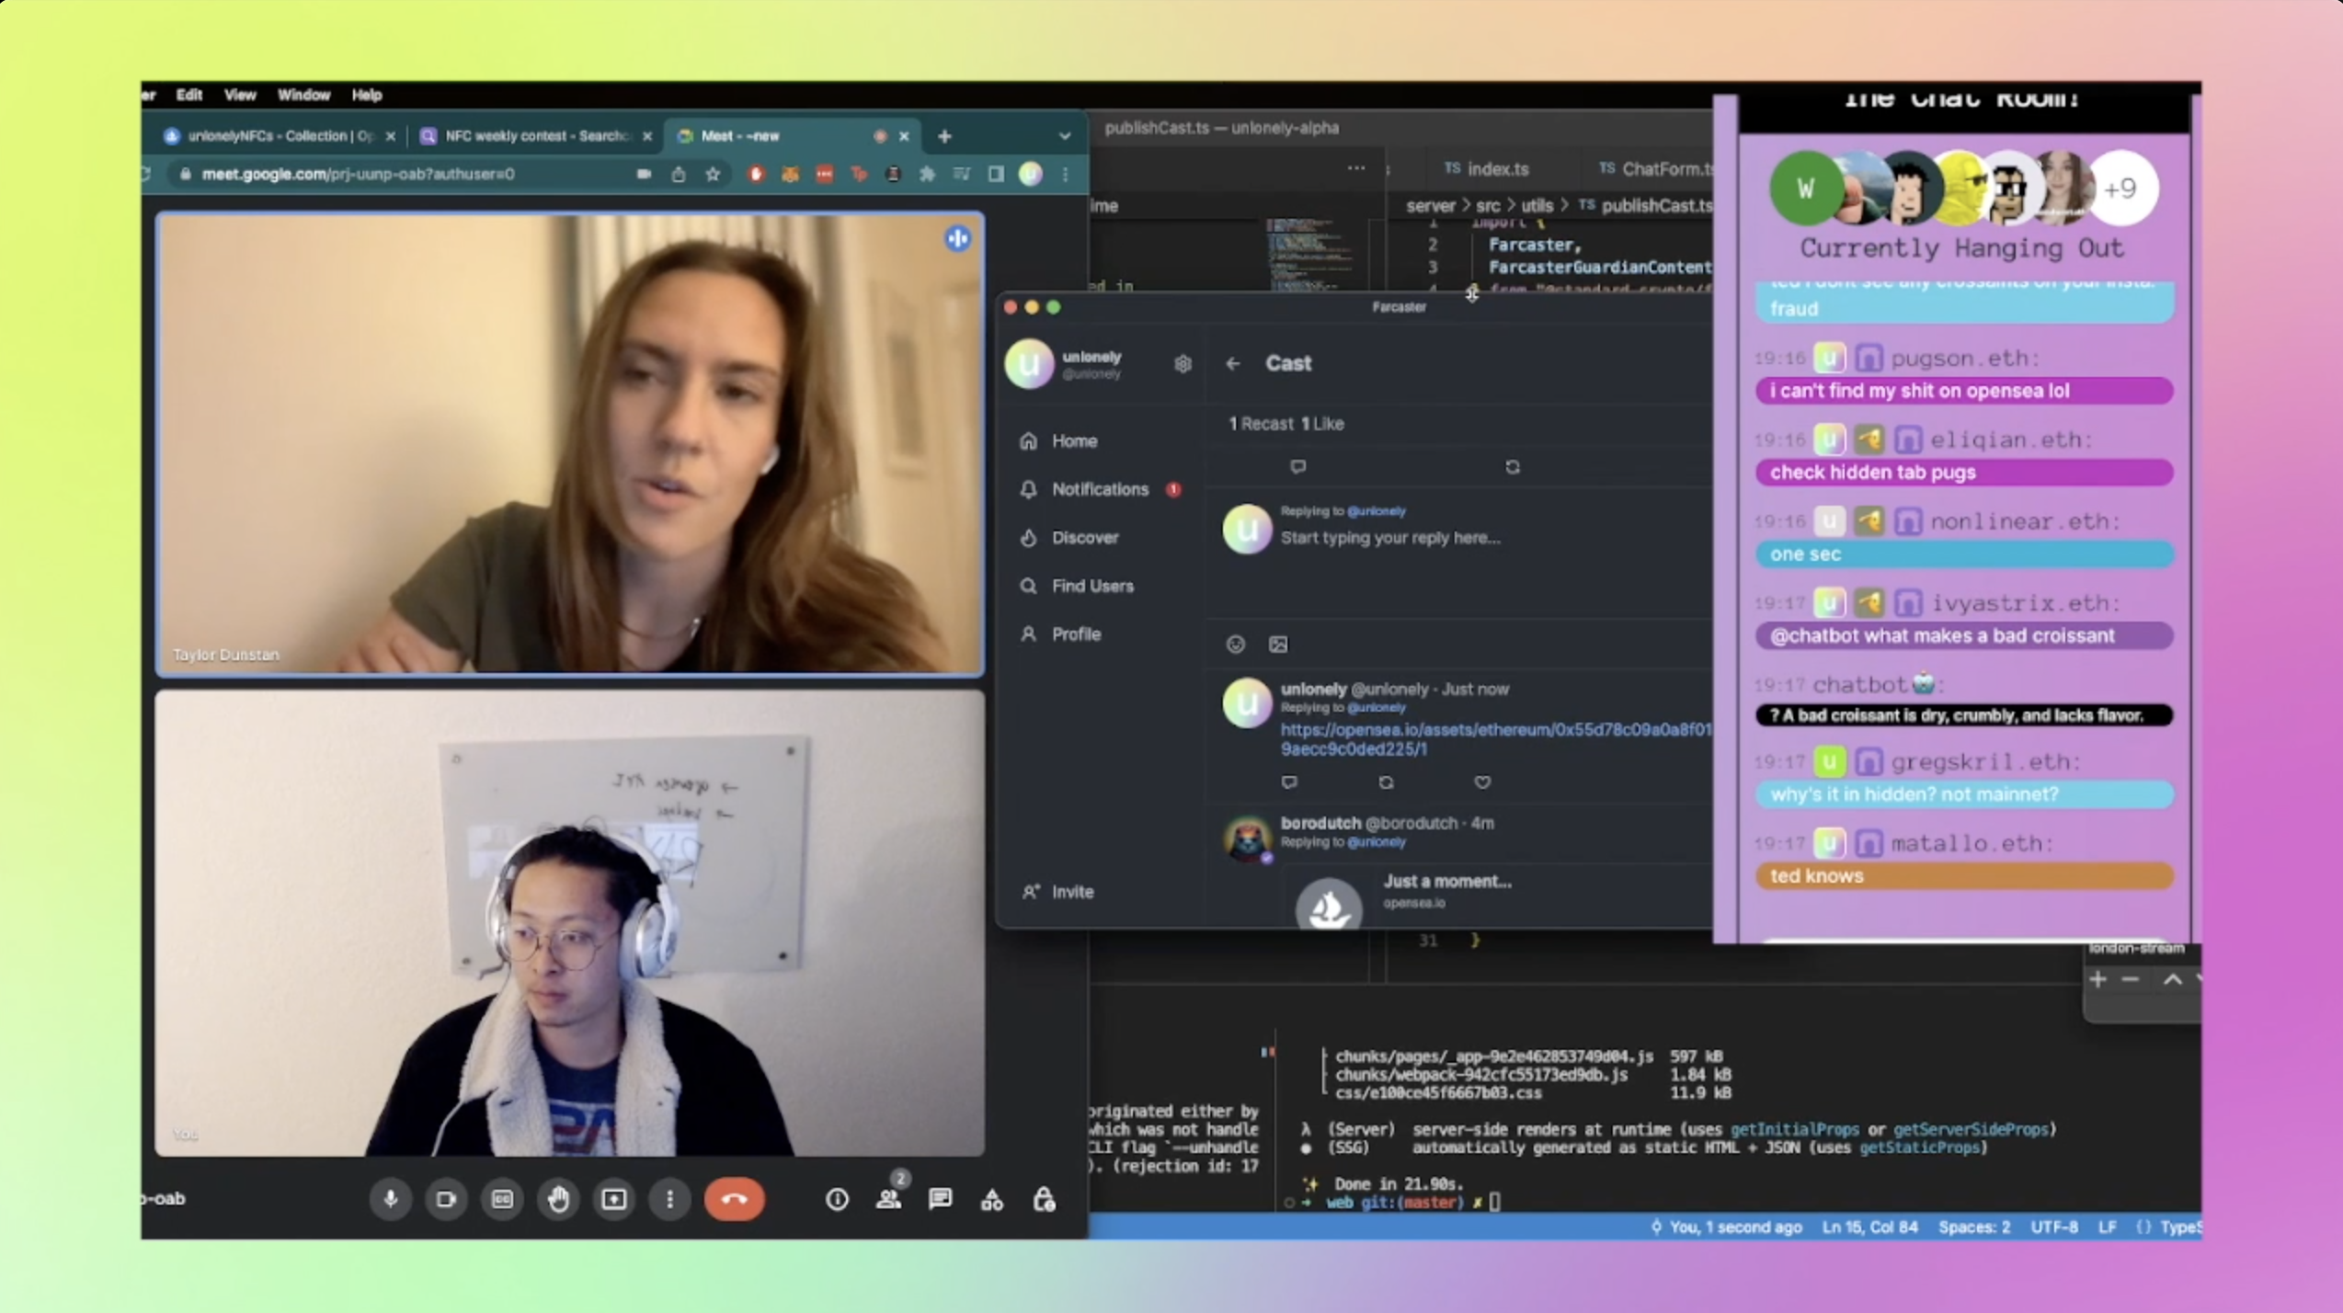Bookmark this page with the star icon
The image size is (2343, 1313).
tap(713, 174)
